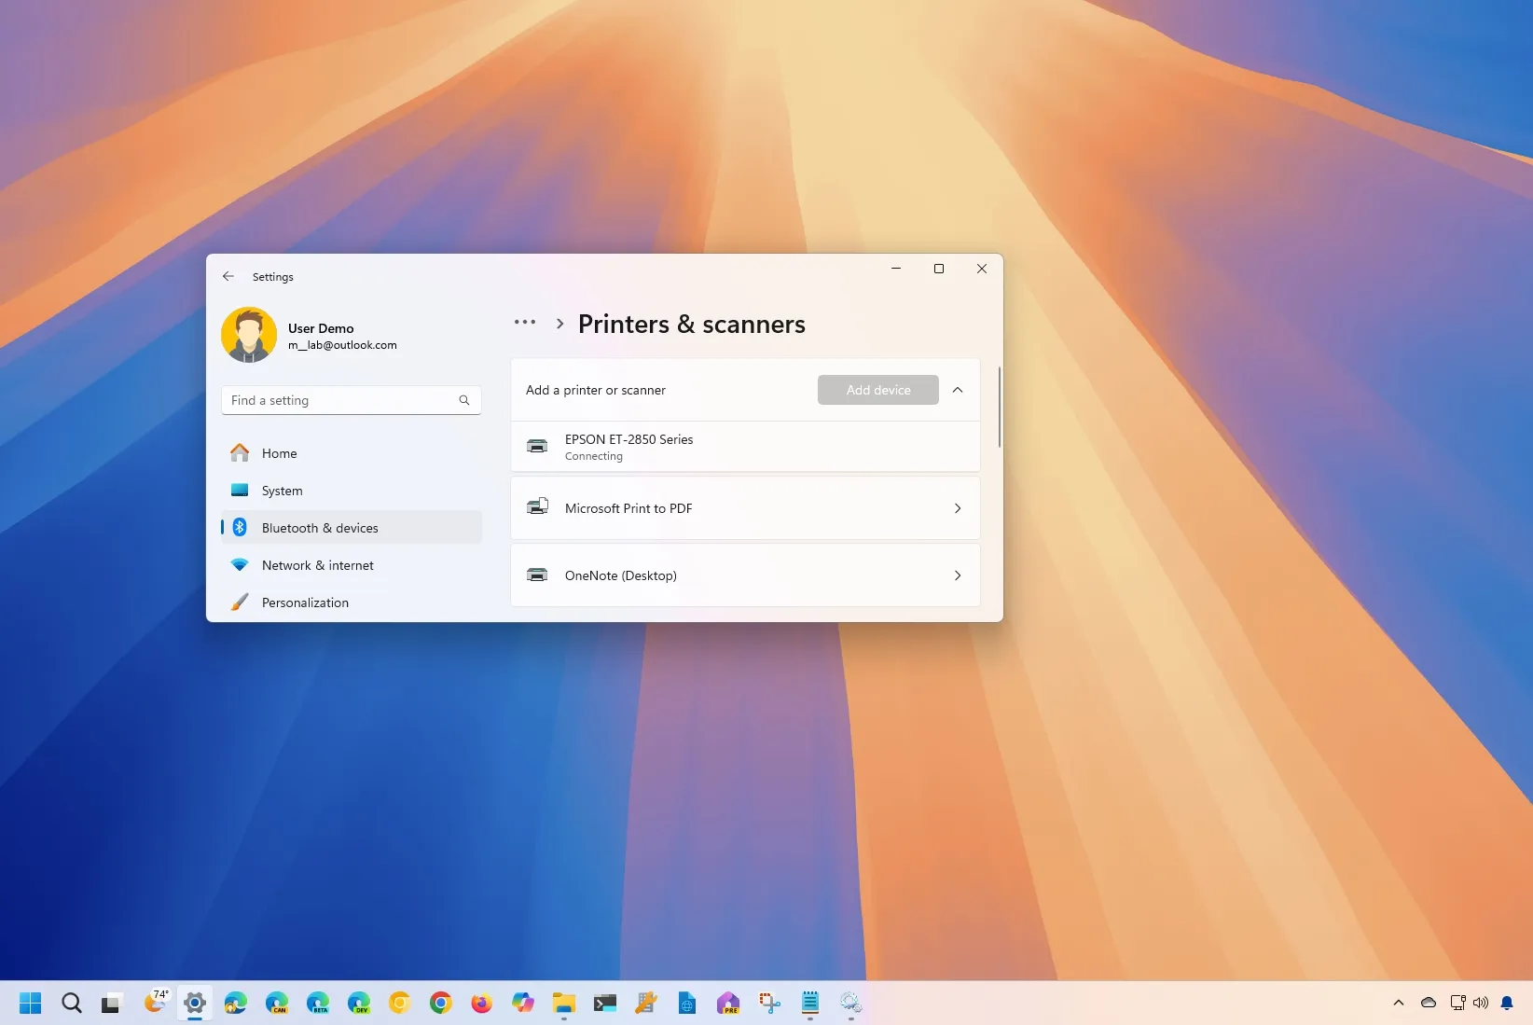Select the Personalization brush icon
Image resolution: width=1533 pixels, height=1025 pixels.
[240, 602]
